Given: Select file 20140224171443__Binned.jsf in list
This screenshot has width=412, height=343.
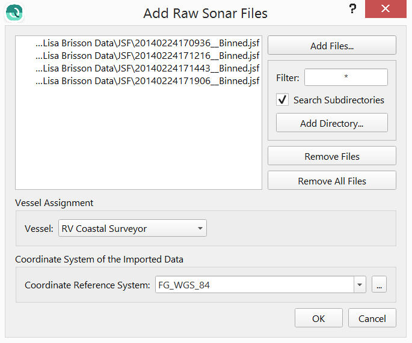Looking at the screenshot, I should [147, 68].
